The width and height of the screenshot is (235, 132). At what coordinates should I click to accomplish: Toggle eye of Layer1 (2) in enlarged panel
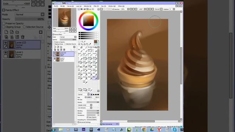6,43
